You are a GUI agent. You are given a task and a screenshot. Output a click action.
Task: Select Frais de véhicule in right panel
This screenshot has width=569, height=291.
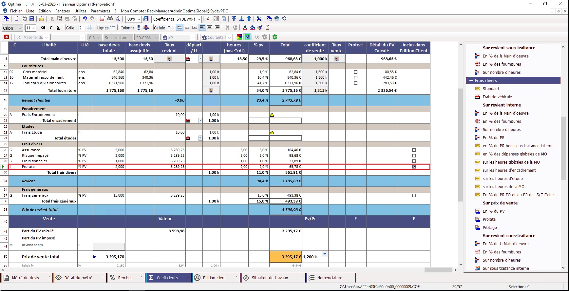(497, 97)
